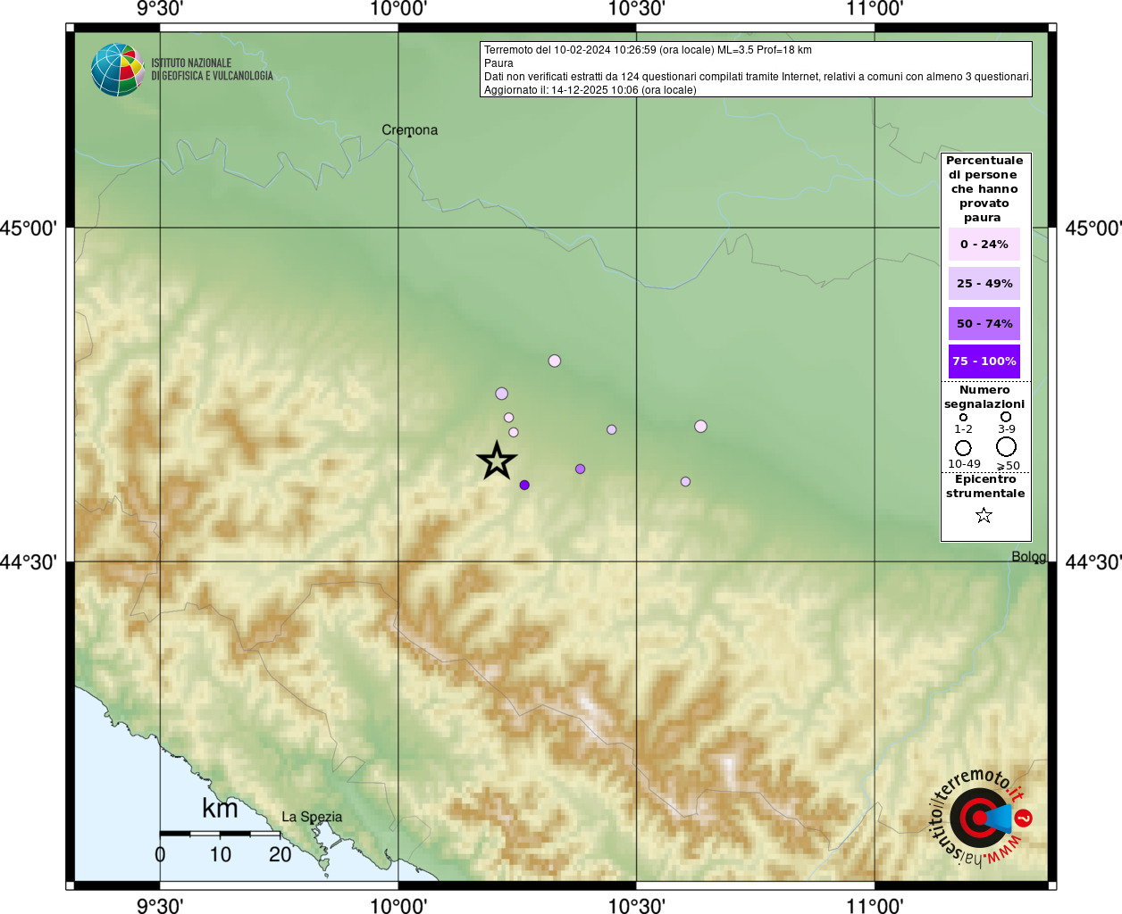The height and width of the screenshot is (914, 1122).
Task: Click the dark purple report circle near epicenter
Action: pos(524,485)
